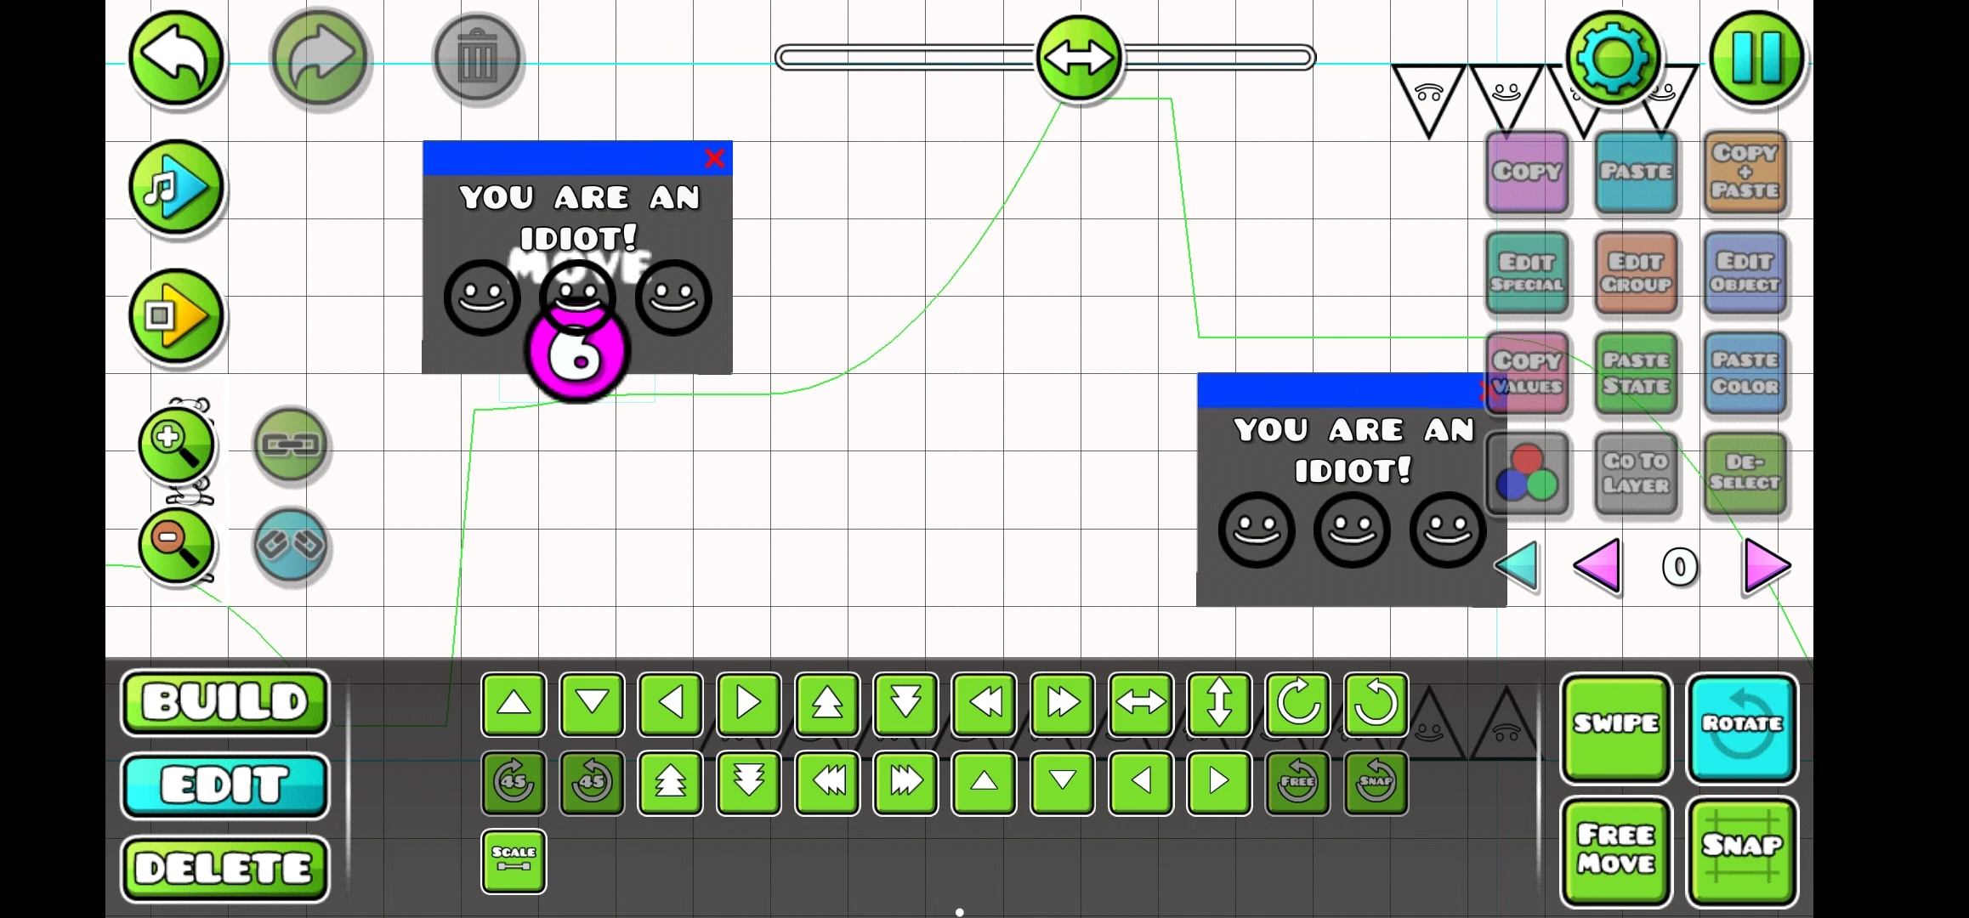Viewport: 1969px width, 918px height.
Task: Click the undo arrow button
Action: (x=177, y=58)
